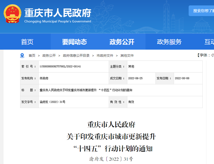Open 首页 in the main navigation
Image resolution: width=214 pixels, height=164 pixels.
click(x=27, y=42)
